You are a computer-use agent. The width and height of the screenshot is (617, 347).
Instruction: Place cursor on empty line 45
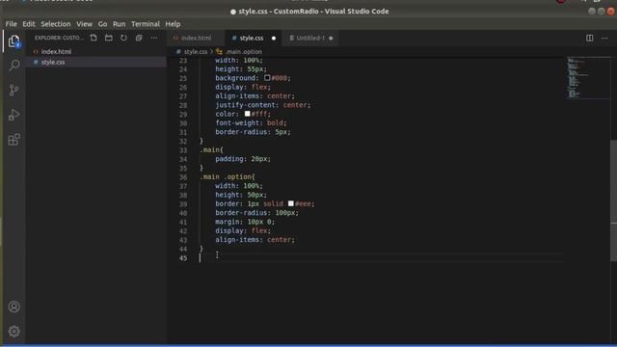[381, 258]
